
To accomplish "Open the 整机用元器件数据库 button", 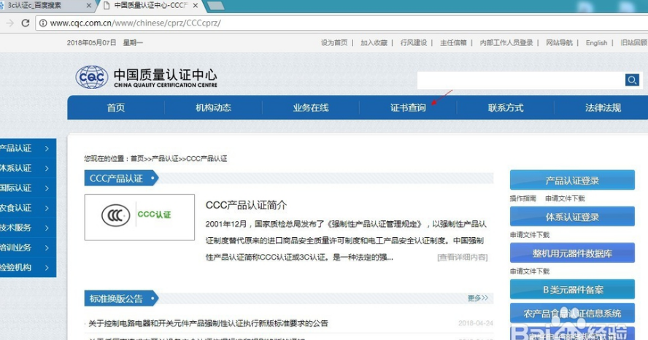I will point(572,254).
